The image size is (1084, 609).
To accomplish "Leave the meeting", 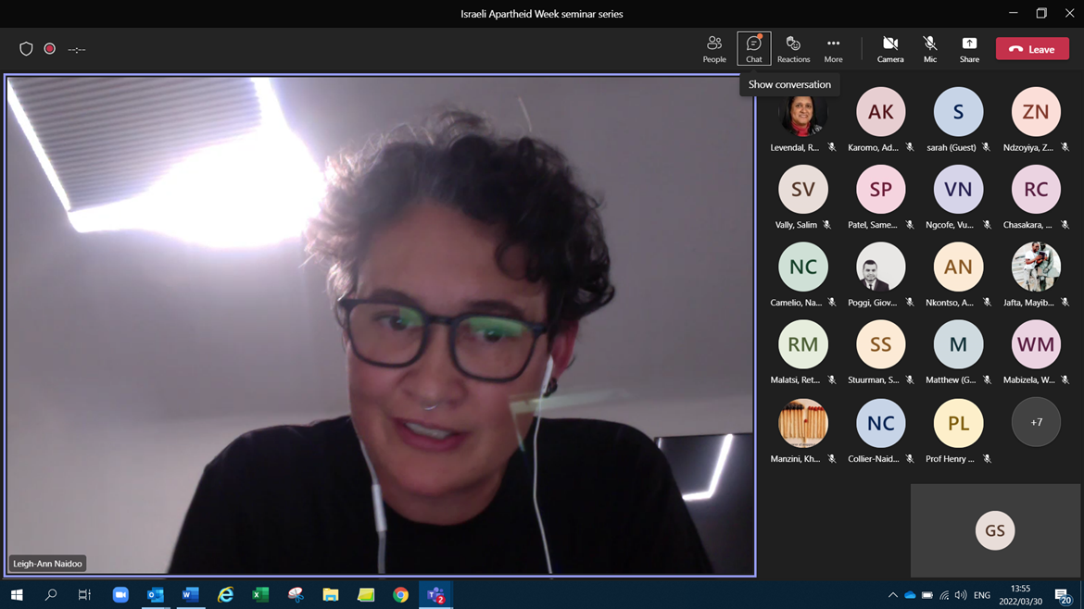I will (1032, 49).
